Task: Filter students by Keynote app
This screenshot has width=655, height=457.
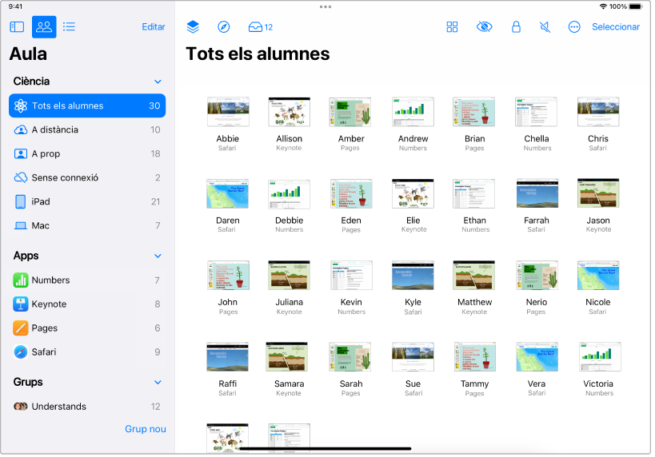Action: tap(87, 304)
